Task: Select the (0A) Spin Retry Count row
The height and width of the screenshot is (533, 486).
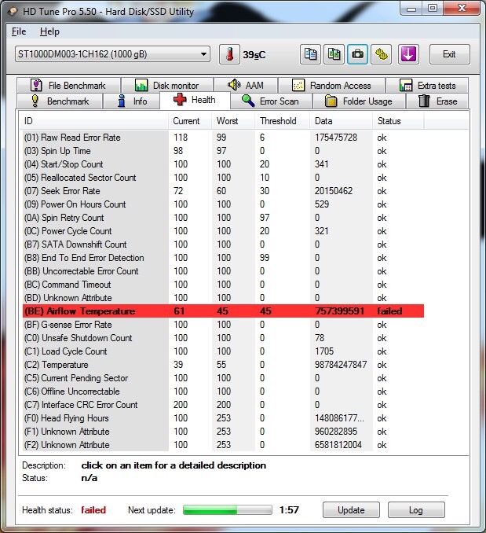Action: [x=223, y=218]
